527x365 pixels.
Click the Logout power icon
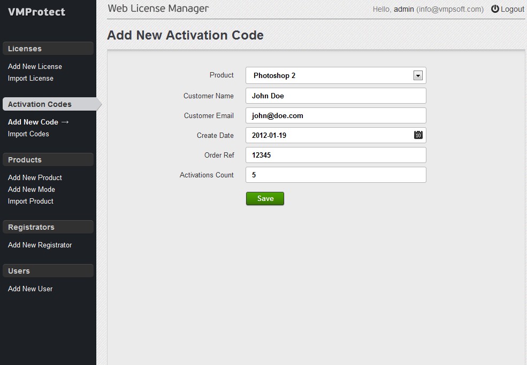[x=495, y=9]
